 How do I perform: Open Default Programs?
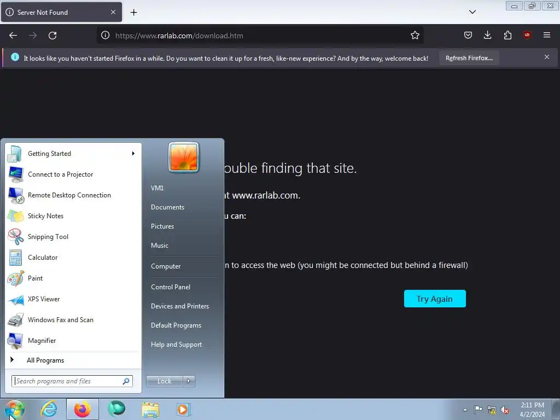(x=176, y=325)
